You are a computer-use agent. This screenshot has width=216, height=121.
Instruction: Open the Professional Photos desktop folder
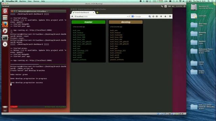pyautogui.click(x=194, y=51)
